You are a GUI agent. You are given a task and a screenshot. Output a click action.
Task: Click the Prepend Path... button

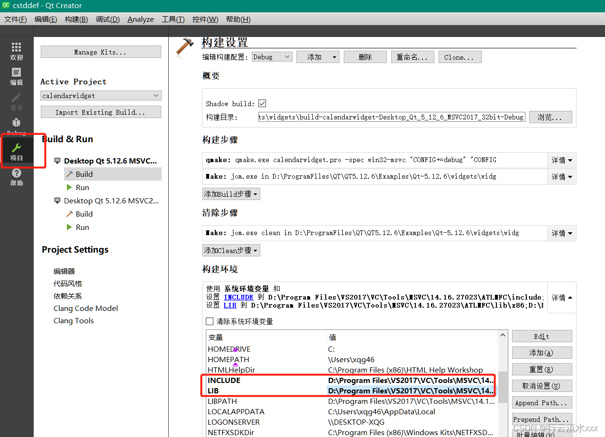(542, 419)
